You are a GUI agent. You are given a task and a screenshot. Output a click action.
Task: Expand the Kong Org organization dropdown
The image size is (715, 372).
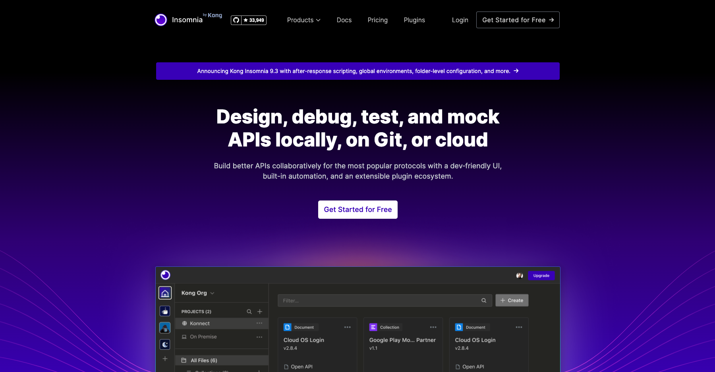tap(198, 293)
